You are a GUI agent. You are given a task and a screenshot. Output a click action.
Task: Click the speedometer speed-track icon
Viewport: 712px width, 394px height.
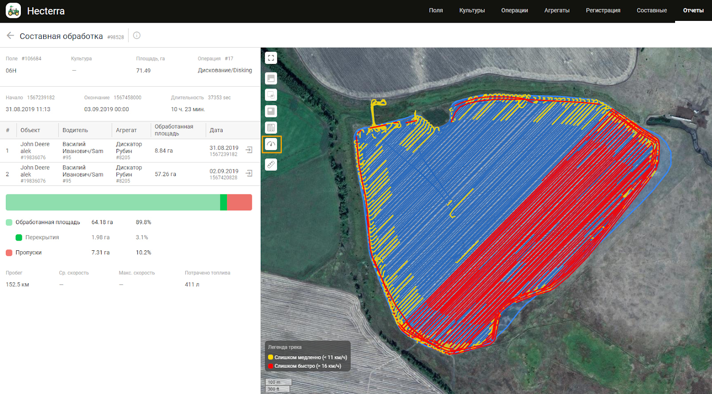tap(271, 144)
